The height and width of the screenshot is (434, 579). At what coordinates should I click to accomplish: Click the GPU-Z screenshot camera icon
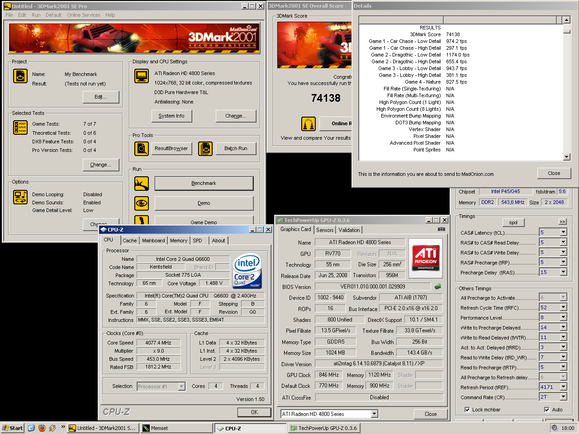tap(441, 229)
